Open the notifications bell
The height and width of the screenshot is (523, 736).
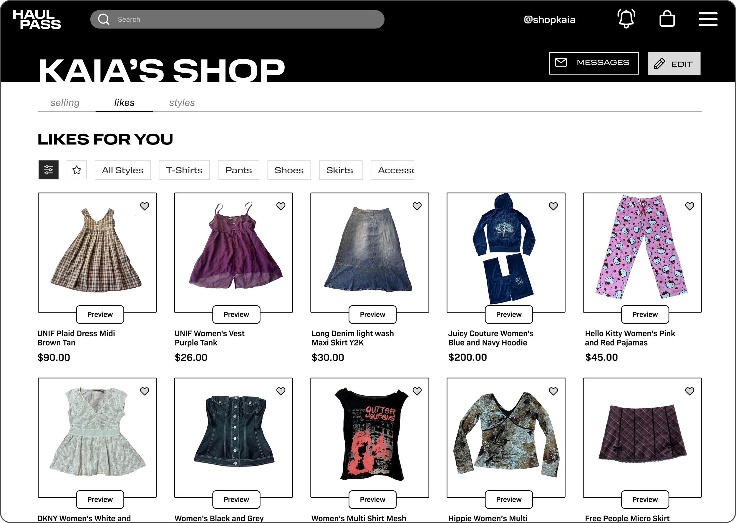click(626, 19)
